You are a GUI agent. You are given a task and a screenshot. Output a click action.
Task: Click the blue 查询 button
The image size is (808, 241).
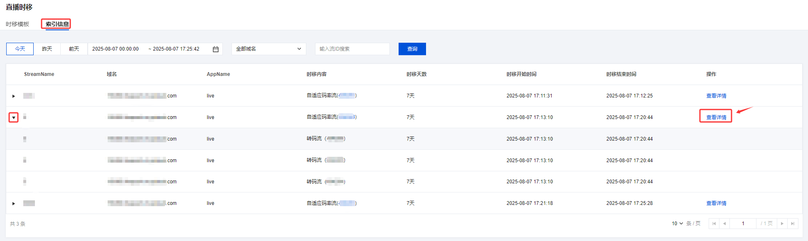pyautogui.click(x=412, y=49)
